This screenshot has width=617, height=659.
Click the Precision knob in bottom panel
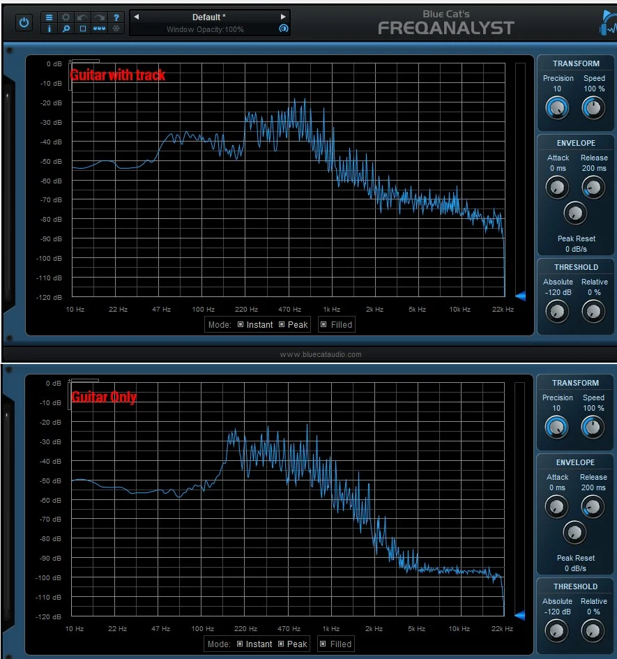(x=556, y=427)
